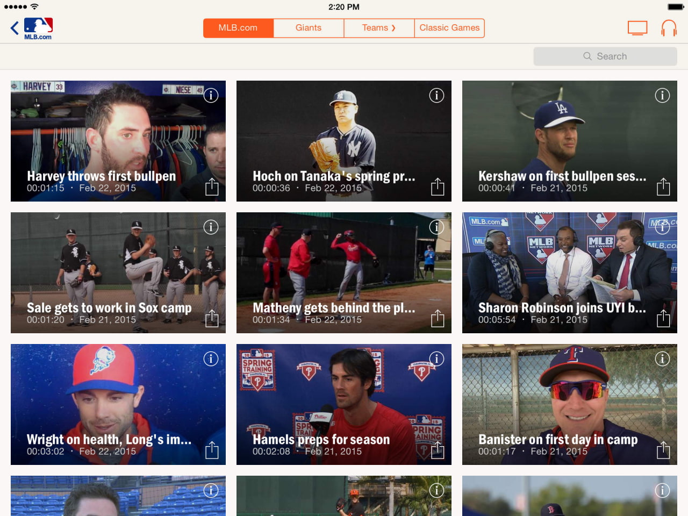Select the Classic Games tab
Screen dimensions: 688x516
[449, 28]
